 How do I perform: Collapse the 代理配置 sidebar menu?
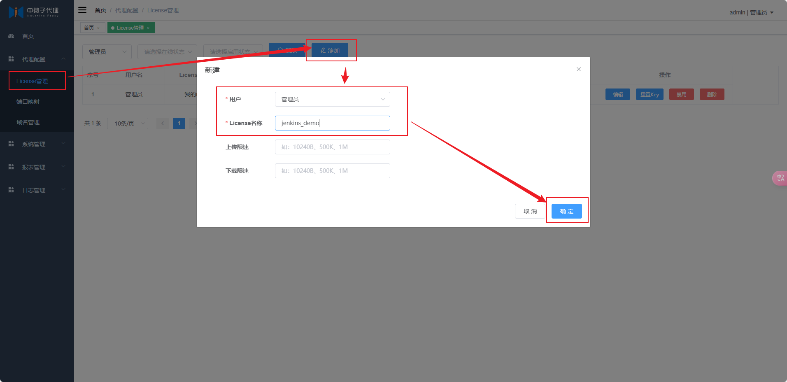click(37, 59)
